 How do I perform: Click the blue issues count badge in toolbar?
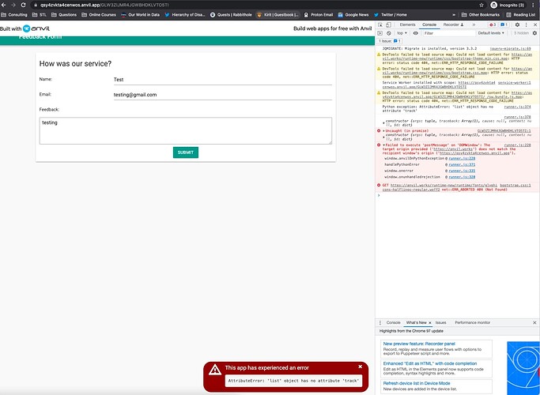pos(504,24)
